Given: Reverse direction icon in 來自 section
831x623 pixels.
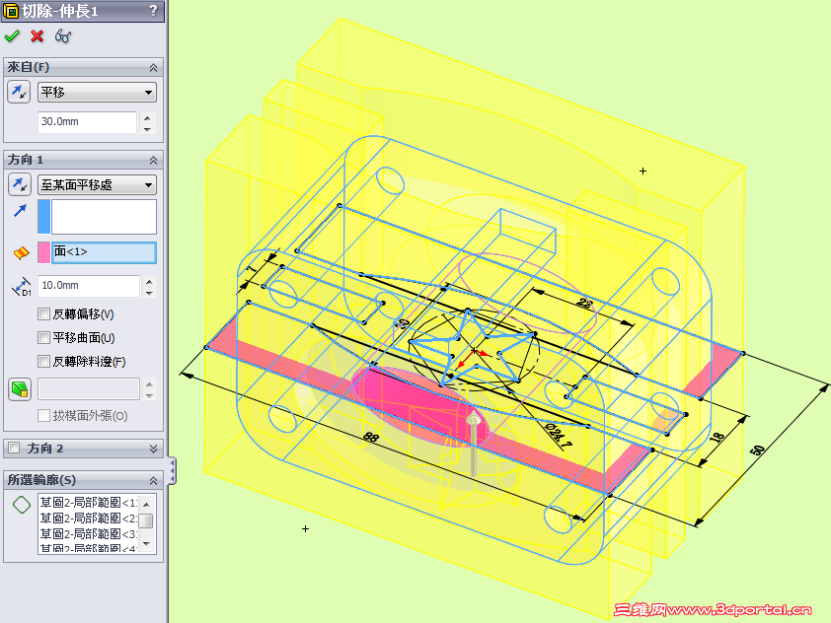Looking at the screenshot, I should click(x=19, y=92).
